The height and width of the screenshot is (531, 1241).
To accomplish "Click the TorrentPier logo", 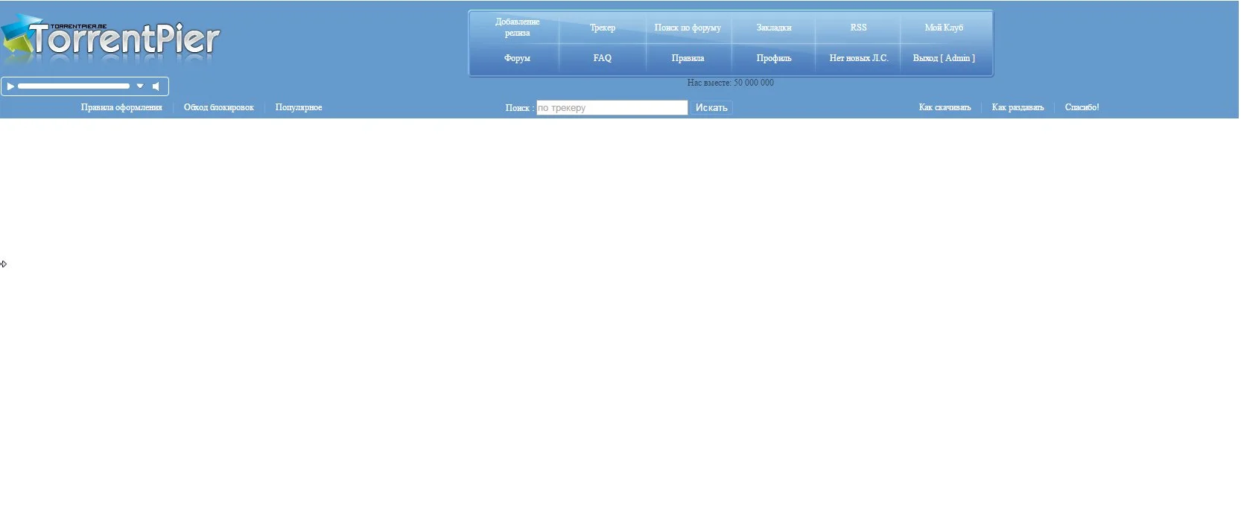I will 110,40.
